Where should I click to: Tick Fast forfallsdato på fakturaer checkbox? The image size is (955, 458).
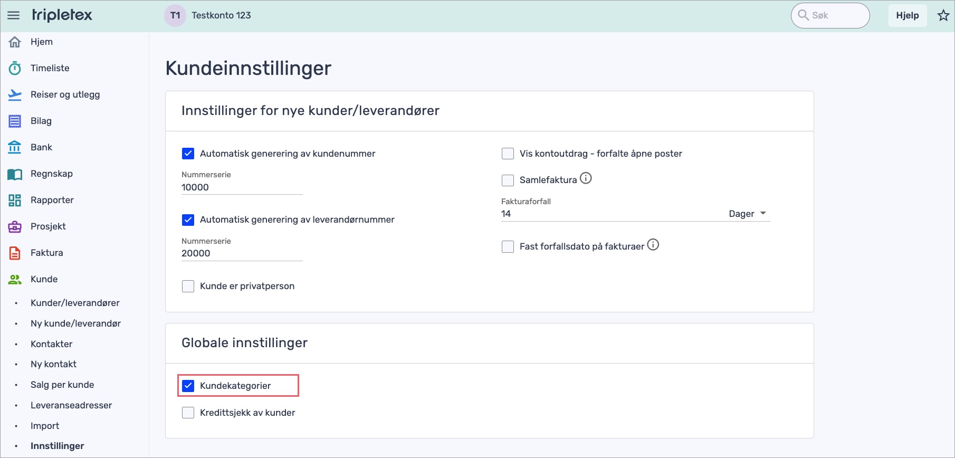click(x=508, y=246)
